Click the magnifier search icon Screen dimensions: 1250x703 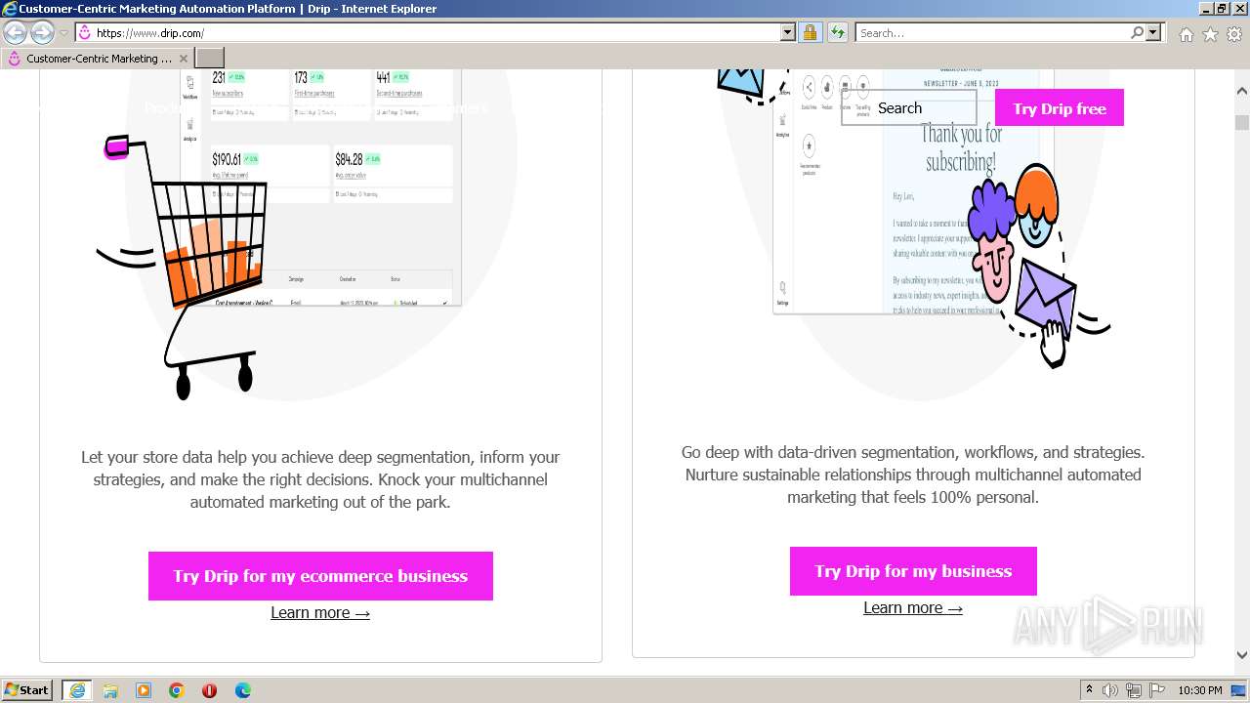[1137, 33]
